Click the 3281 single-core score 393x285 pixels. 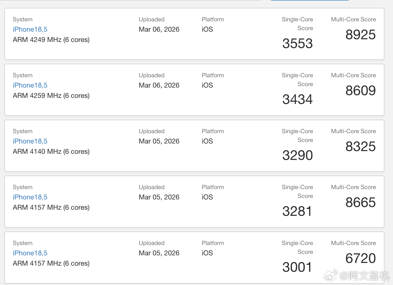(x=297, y=211)
